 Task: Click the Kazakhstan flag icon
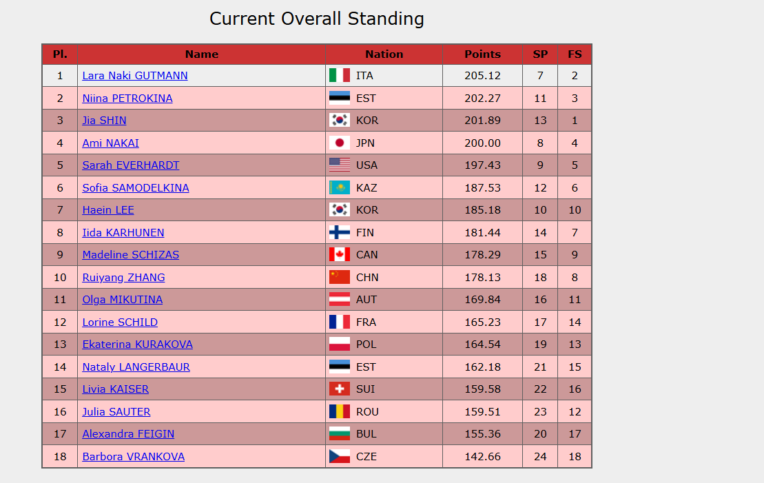click(340, 188)
